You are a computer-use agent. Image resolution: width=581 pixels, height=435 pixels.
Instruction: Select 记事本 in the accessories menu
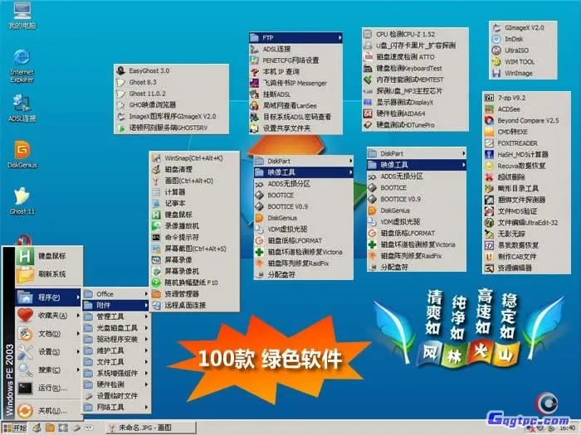(x=194, y=204)
